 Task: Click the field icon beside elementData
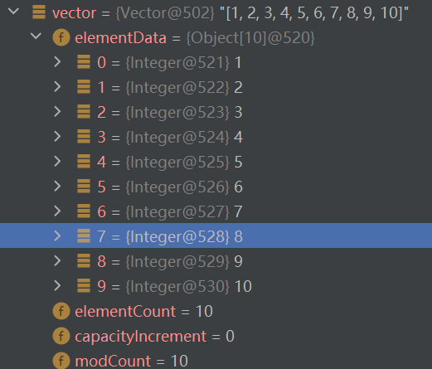61,37
